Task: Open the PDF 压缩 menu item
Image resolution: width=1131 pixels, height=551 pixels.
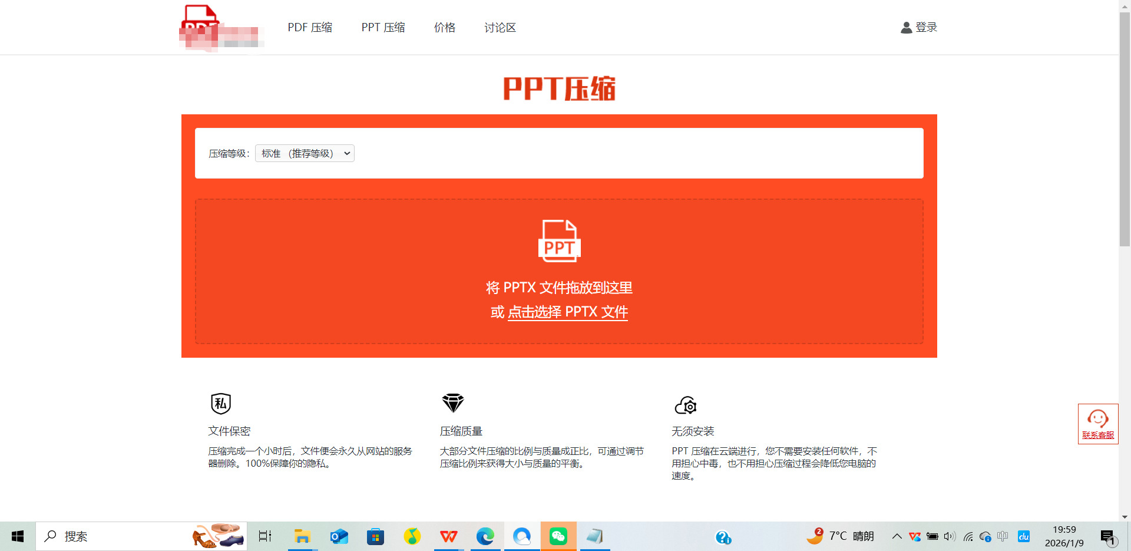Action: coord(310,28)
